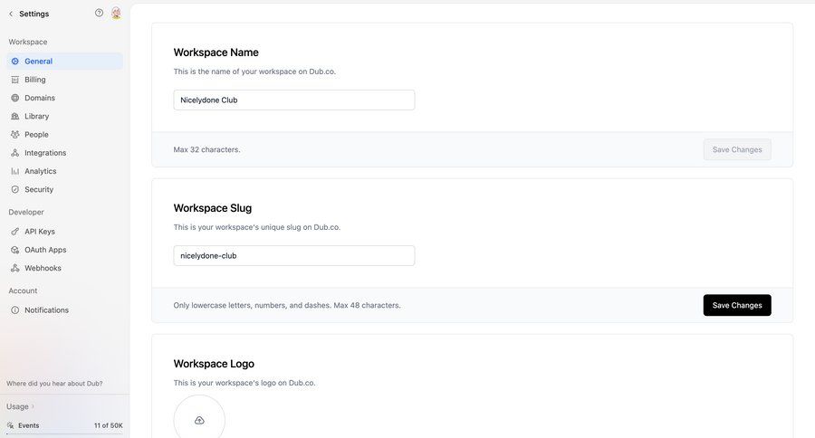Click "Where did you hear about Dub?"
Viewport: 815px width, 438px height.
click(x=54, y=384)
